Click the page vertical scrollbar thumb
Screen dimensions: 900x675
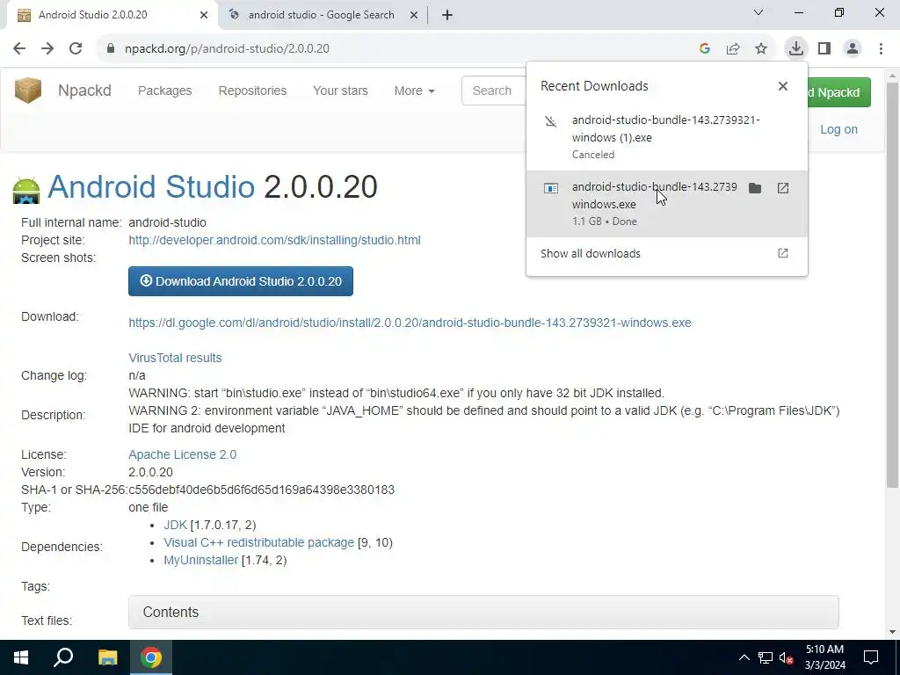tap(892, 286)
